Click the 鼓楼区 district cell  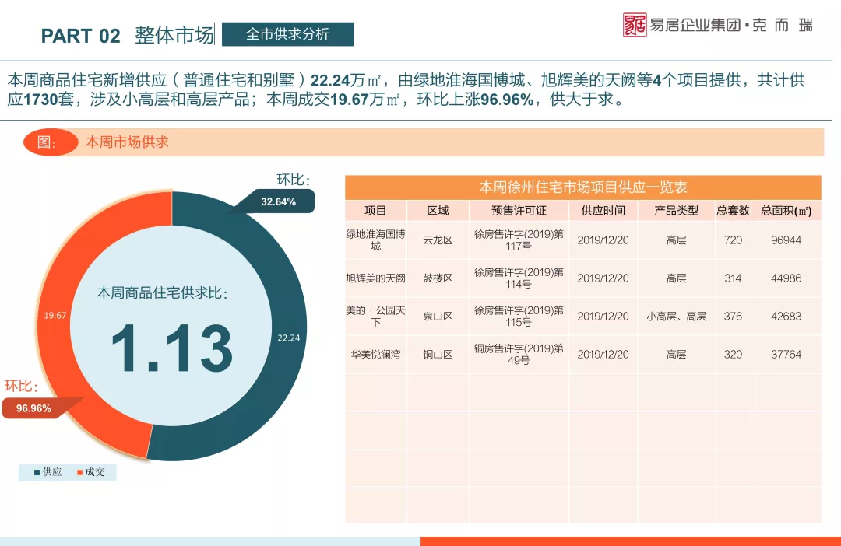438,278
